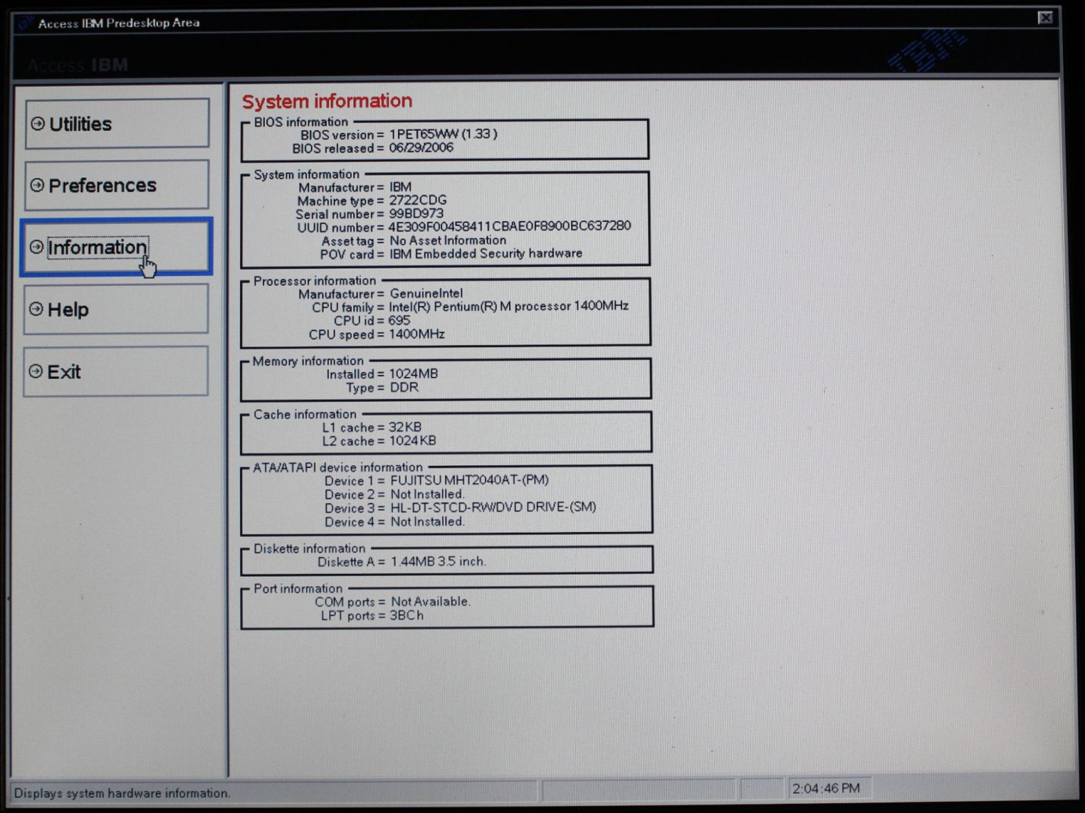Click the arrow icon beside Help

tap(36, 309)
